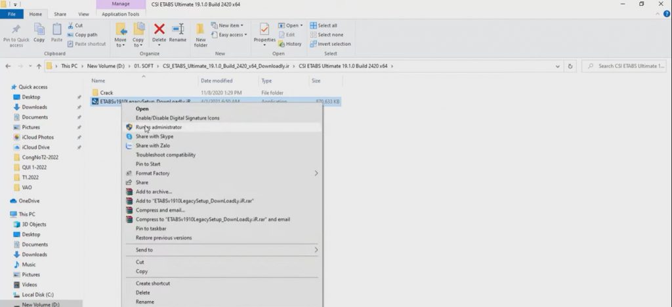
Task: Open the address bar history dropdown
Action: coord(558,66)
